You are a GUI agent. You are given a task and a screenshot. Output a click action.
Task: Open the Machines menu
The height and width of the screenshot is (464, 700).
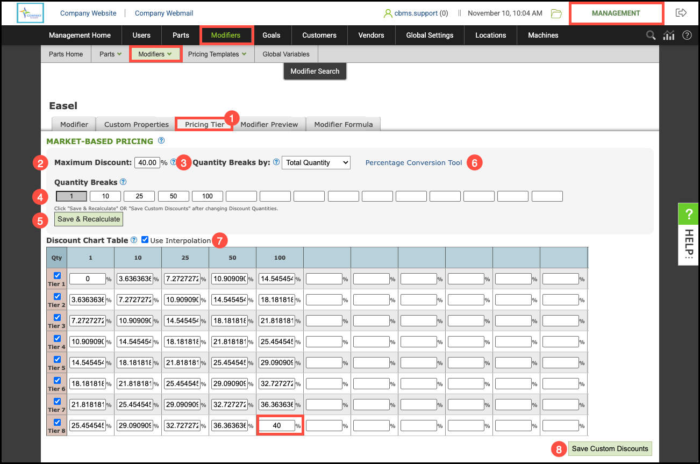point(543,35)
